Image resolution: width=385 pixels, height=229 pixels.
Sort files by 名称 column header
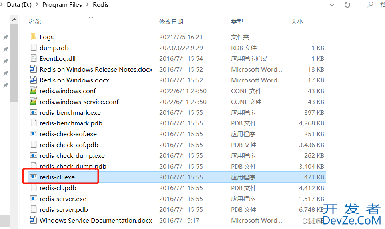pyautogui.click(x=35, y=22)
